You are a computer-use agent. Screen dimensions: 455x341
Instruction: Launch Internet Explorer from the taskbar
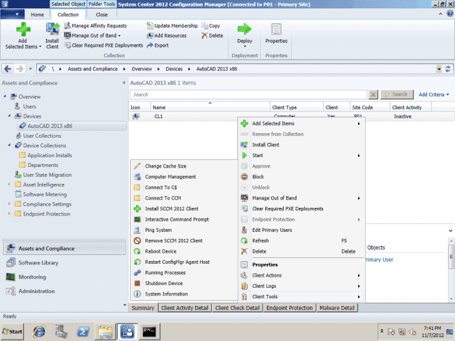click(x=39, y=331)
